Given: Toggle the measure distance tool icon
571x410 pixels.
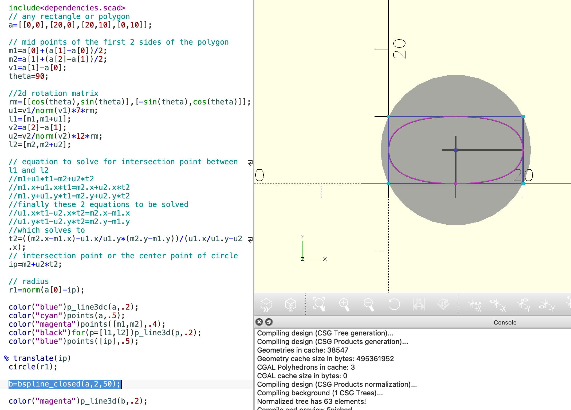Looking at the screenshot, I should point(419,304).
